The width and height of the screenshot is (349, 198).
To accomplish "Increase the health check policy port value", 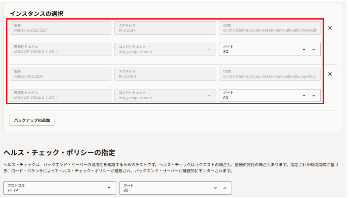I will pos(225,188).
